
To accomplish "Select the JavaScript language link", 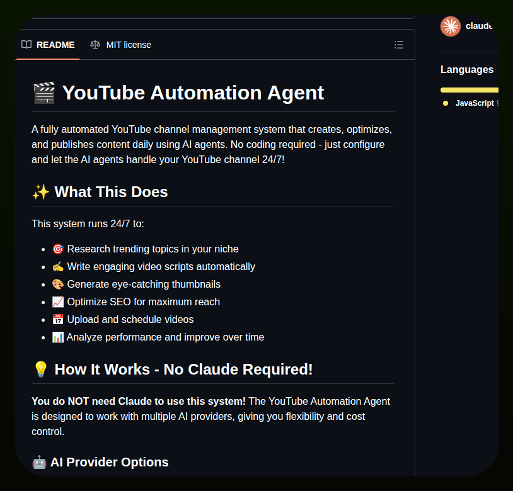I will click(x=475, y=103).
